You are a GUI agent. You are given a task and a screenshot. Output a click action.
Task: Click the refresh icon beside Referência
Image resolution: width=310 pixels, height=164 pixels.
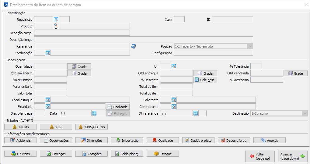coord(134,46)
